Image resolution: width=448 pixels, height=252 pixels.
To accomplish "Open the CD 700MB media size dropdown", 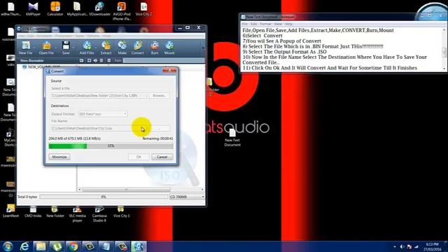I will click(187, 197).
